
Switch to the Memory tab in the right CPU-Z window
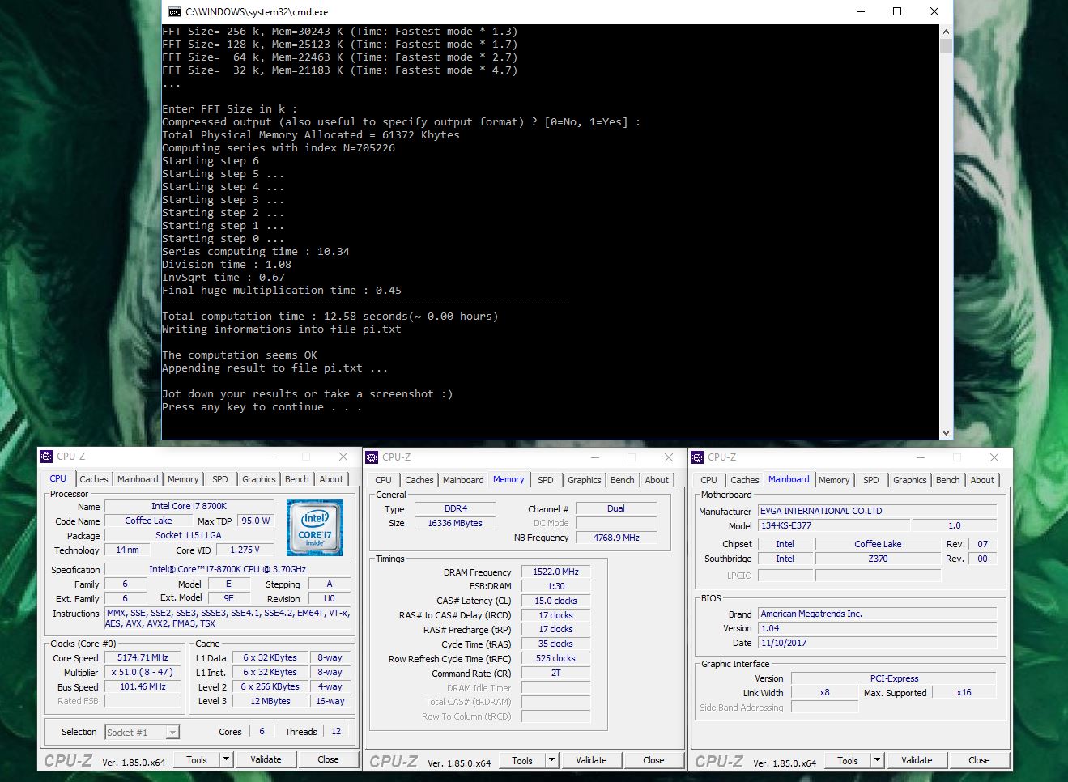point(834,480)
